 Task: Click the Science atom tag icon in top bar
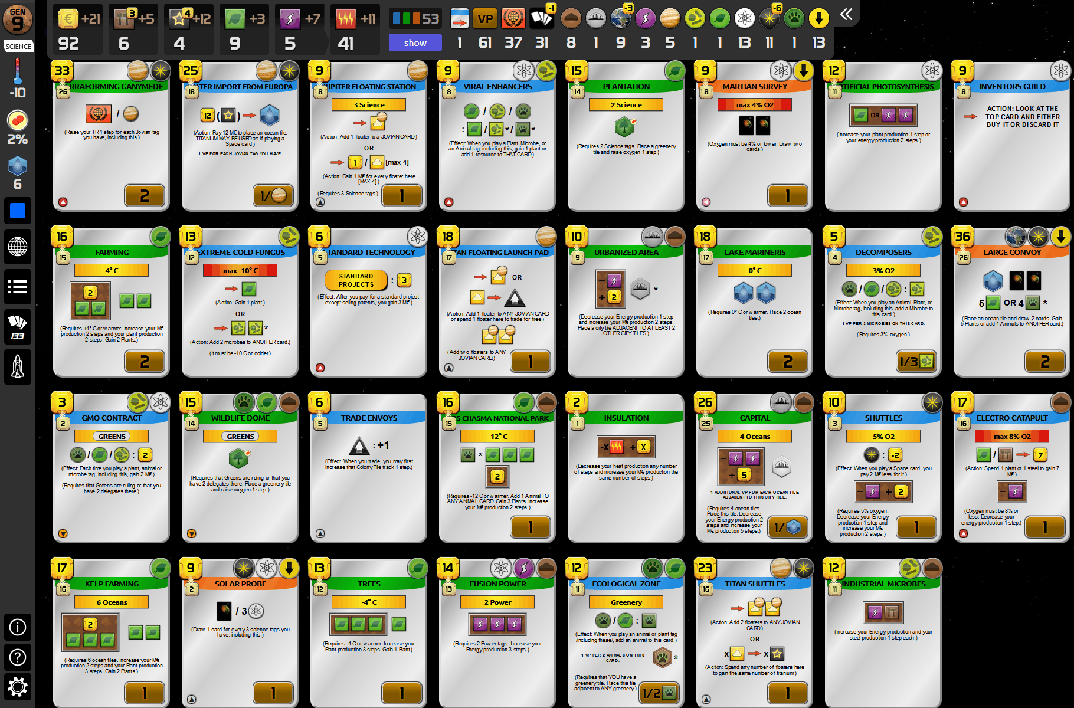(x=745, y=18)
